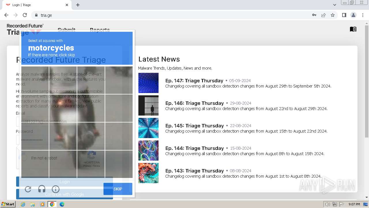Image resolution: width=369 pixels, height=208 pixels.
Task: Open the Reports menu item
Action: (x=100, y=30)
